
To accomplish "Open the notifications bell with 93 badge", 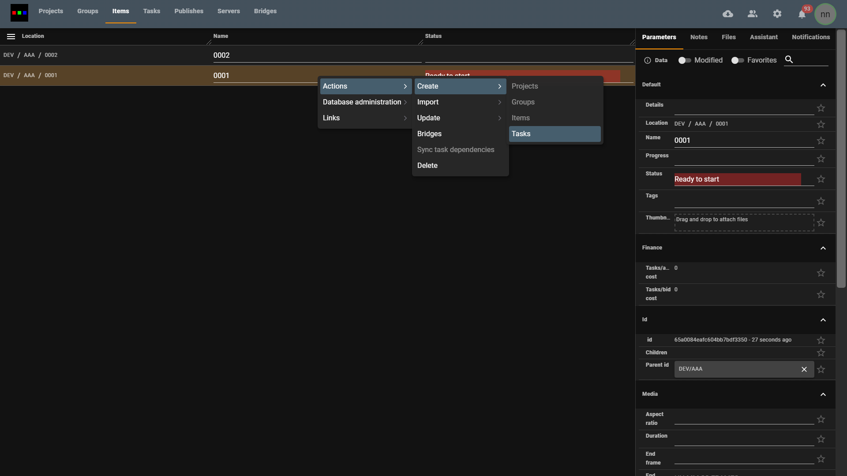I will coord(802,14).
